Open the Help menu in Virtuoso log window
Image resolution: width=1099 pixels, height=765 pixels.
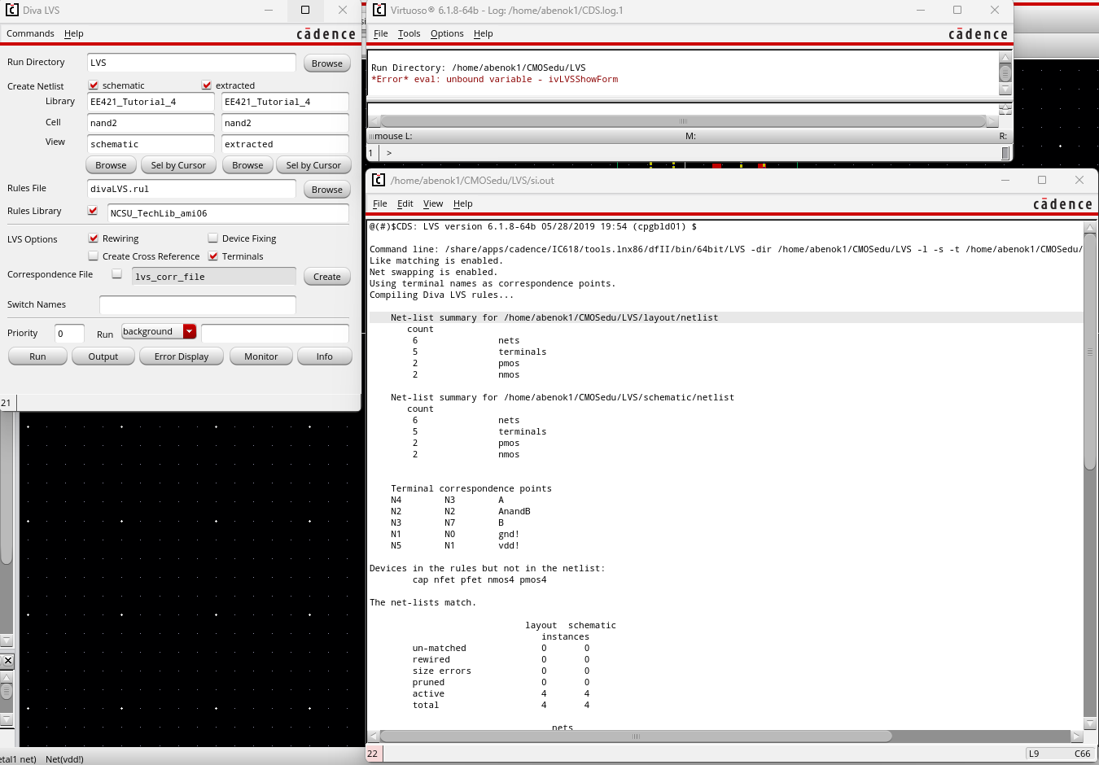point(483,33)
